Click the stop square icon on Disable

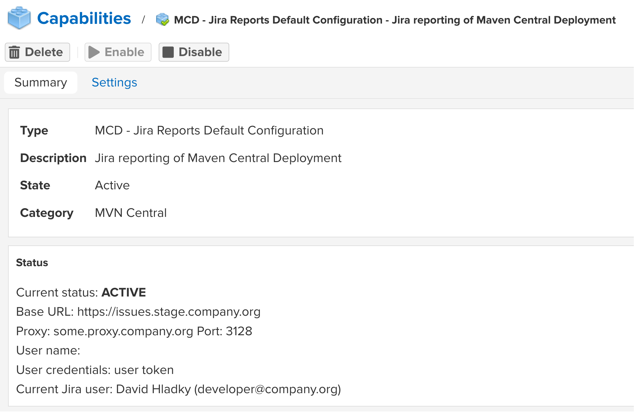pos(168,52)
